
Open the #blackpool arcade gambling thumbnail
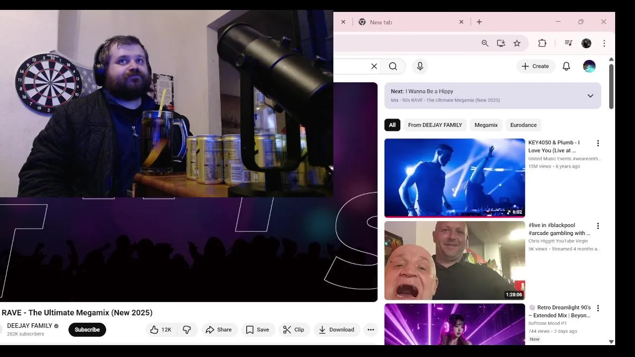point(454,260)
